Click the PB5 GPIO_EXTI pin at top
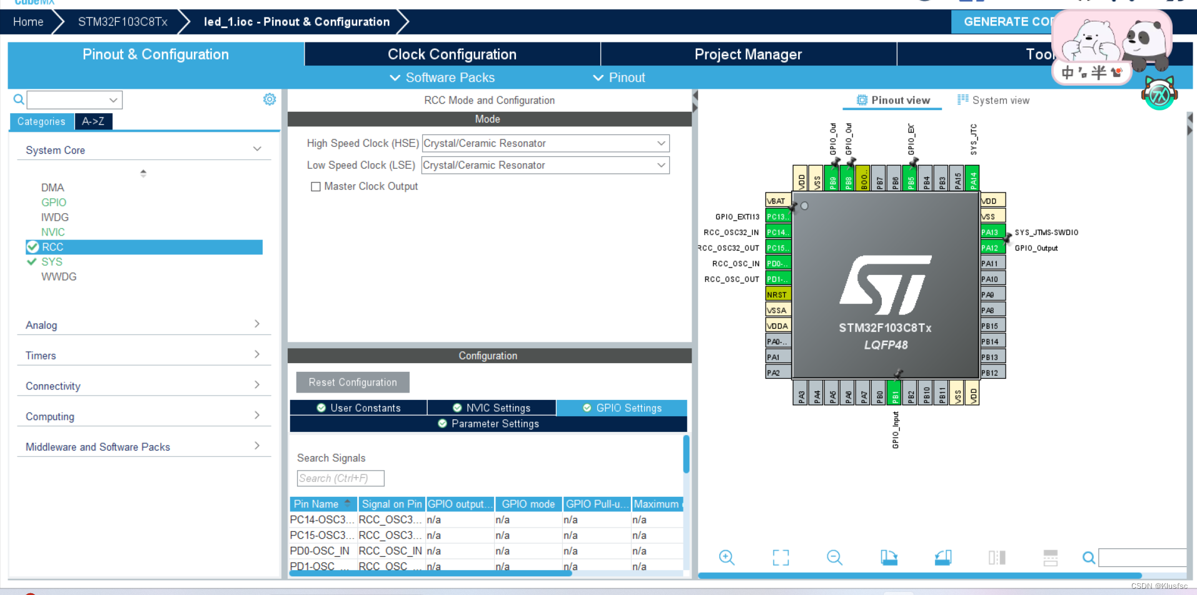The image size is (1197, 595). [x=910, y=178]
